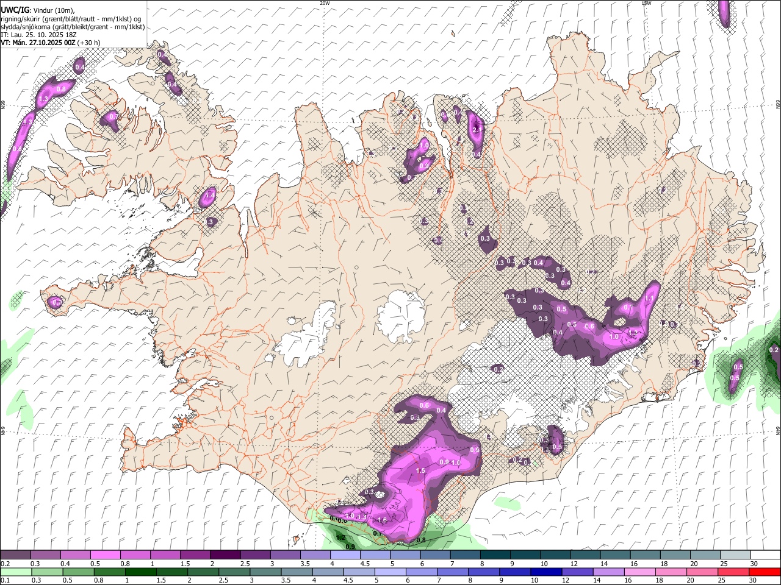
Task: Click the "0.2" label in the snow scale row
Action: tap(5, 564)
